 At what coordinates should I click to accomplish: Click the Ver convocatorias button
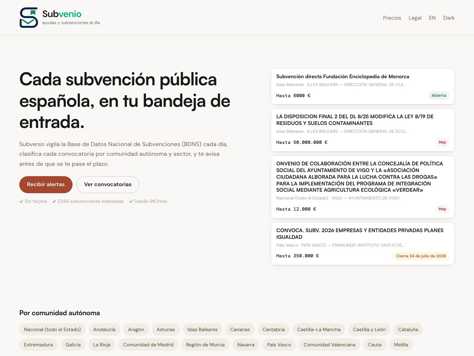108,185
